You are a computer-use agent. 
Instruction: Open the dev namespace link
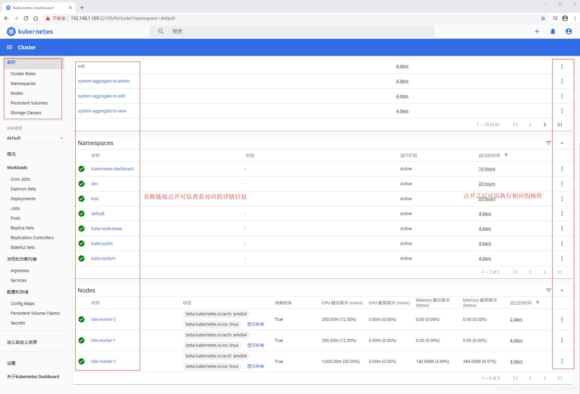(95, 184)
